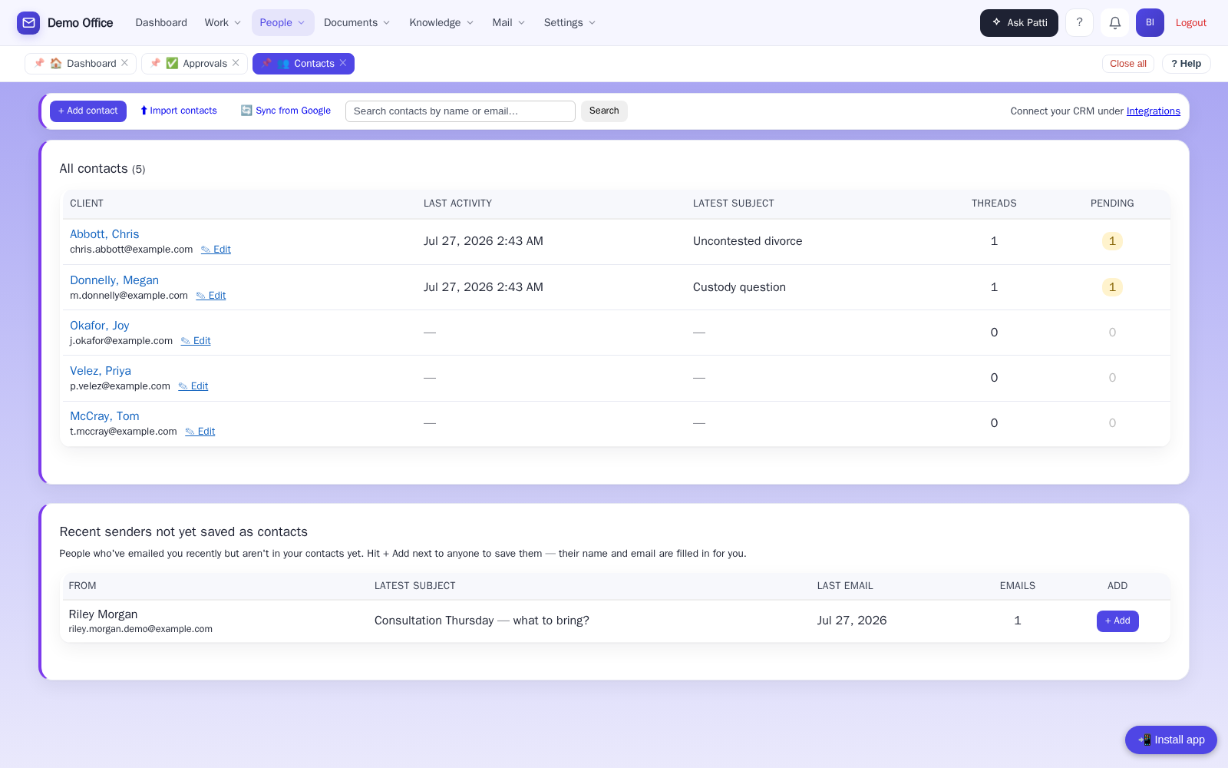This screenshot has height=768, width=1228.
Task: Click the Add contact button
Action: point(88,111)
